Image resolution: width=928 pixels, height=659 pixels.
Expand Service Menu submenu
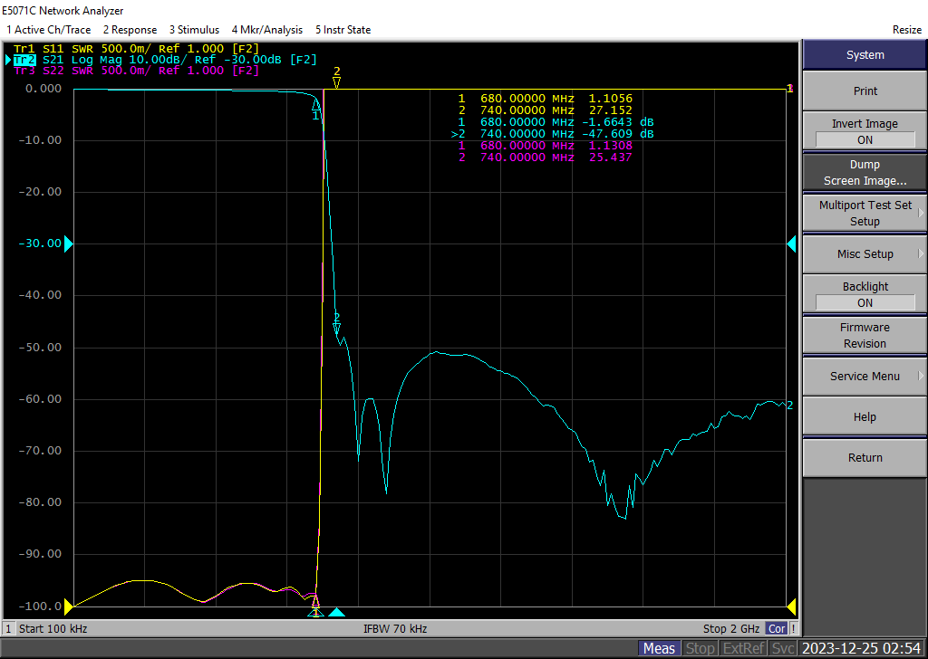click(x=865, y=377)
